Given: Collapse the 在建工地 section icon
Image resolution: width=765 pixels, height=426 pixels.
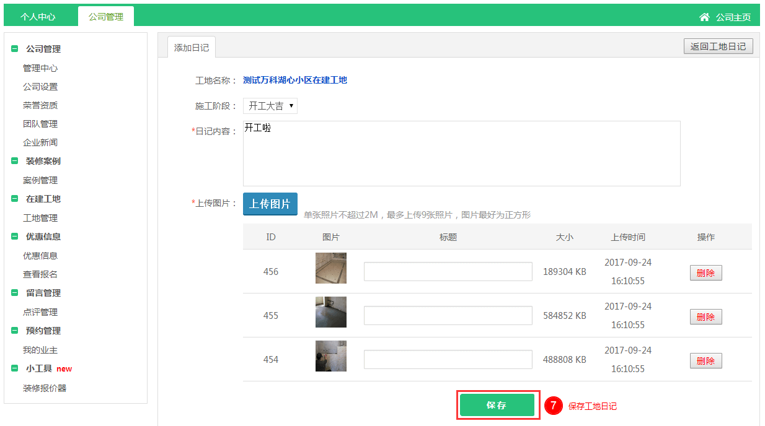Looking at the screenshot, I should pos(15,199).
